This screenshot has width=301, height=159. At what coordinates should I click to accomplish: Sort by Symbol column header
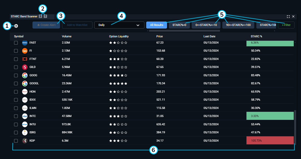(x=19, y=36)
